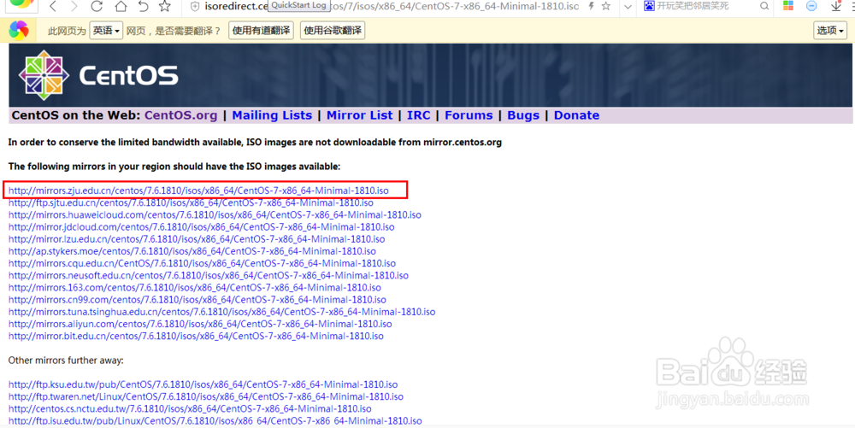Click the mirror.lzu.edu.cn ISO link
The image size is (855, 428).
197,239
